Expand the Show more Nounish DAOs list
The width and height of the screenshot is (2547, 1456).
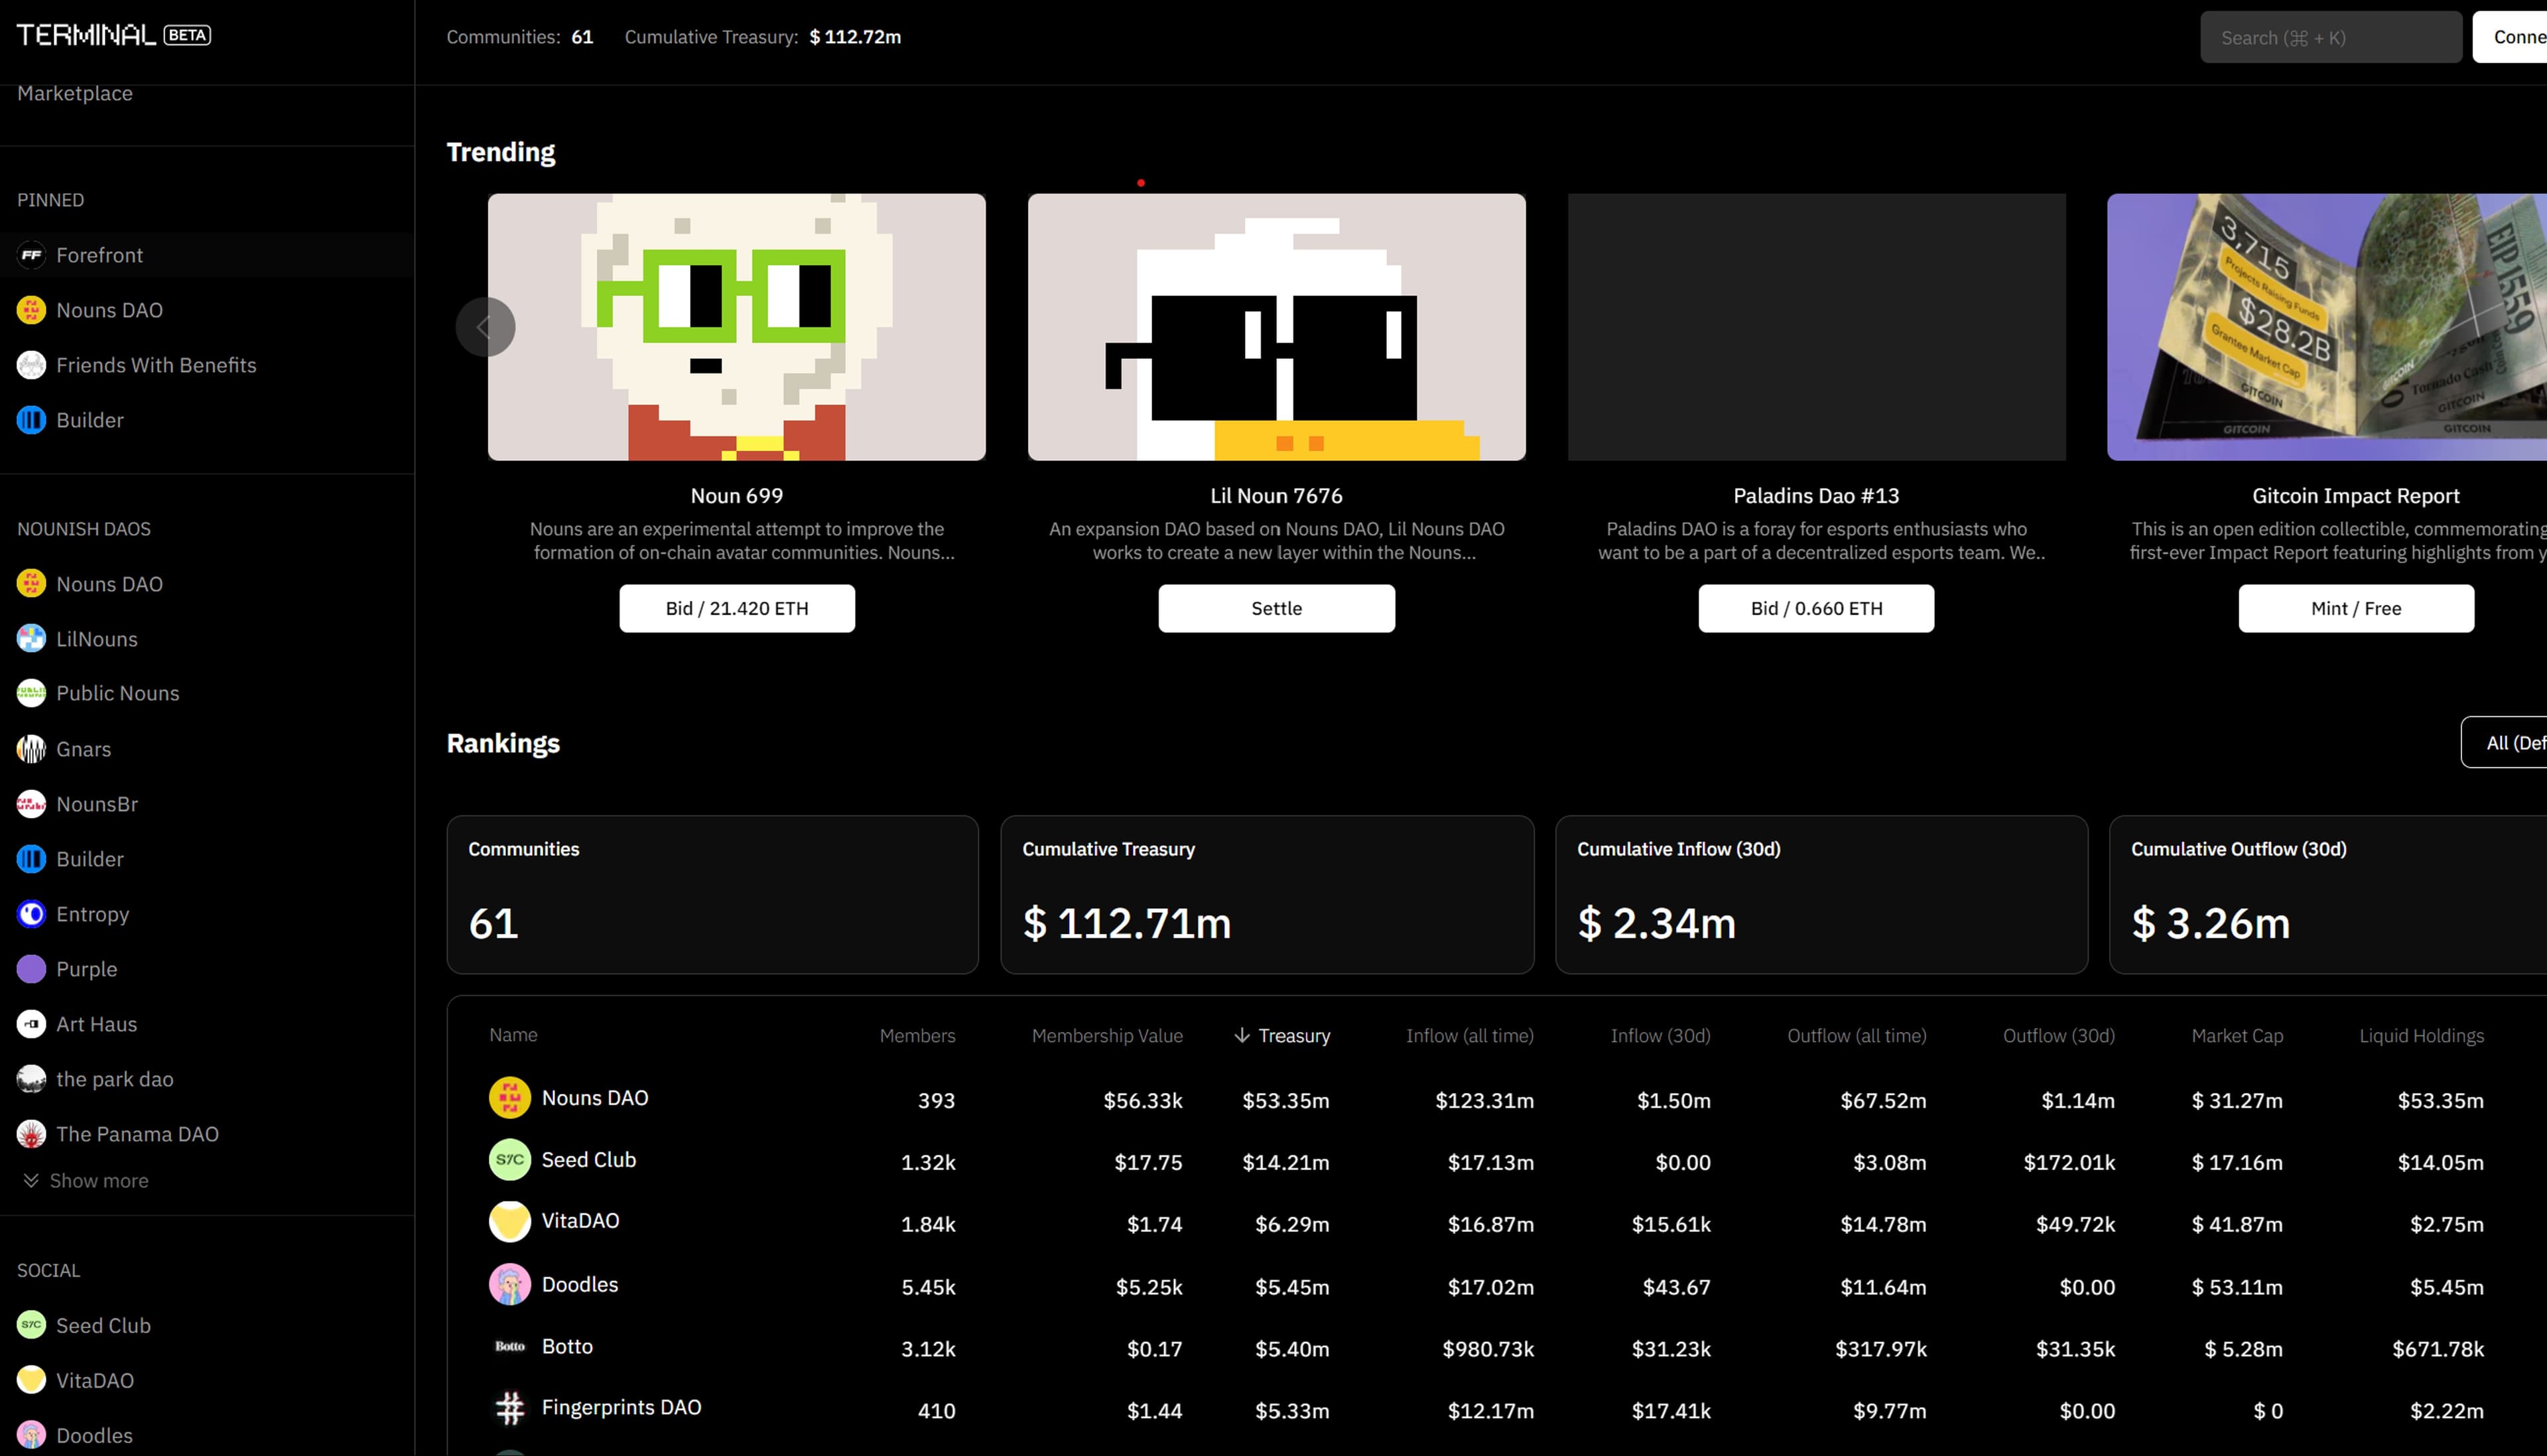(86, 1181)
